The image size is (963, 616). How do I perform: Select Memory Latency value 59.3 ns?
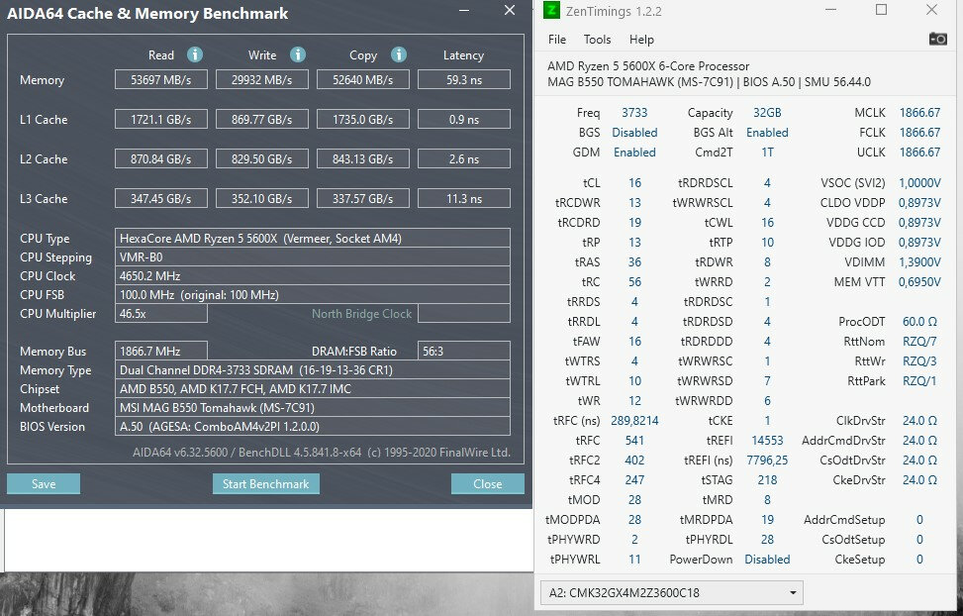(x=464, y=80)
